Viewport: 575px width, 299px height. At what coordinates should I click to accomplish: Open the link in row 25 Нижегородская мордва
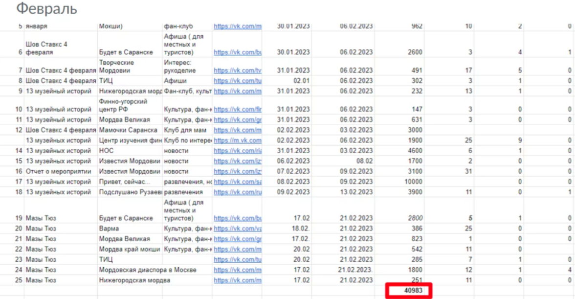coord(238,280)
